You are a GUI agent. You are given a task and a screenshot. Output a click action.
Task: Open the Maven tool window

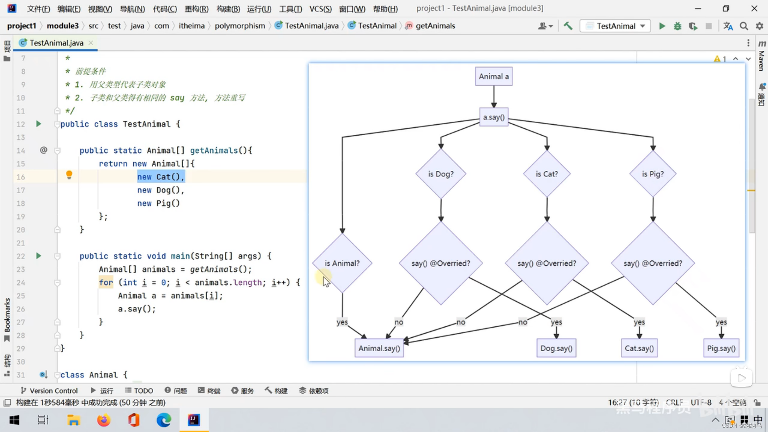point(762,55)
